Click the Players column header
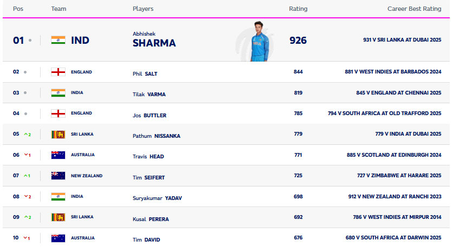This screenshot has width=453, height=247. (x=143, y=9)
